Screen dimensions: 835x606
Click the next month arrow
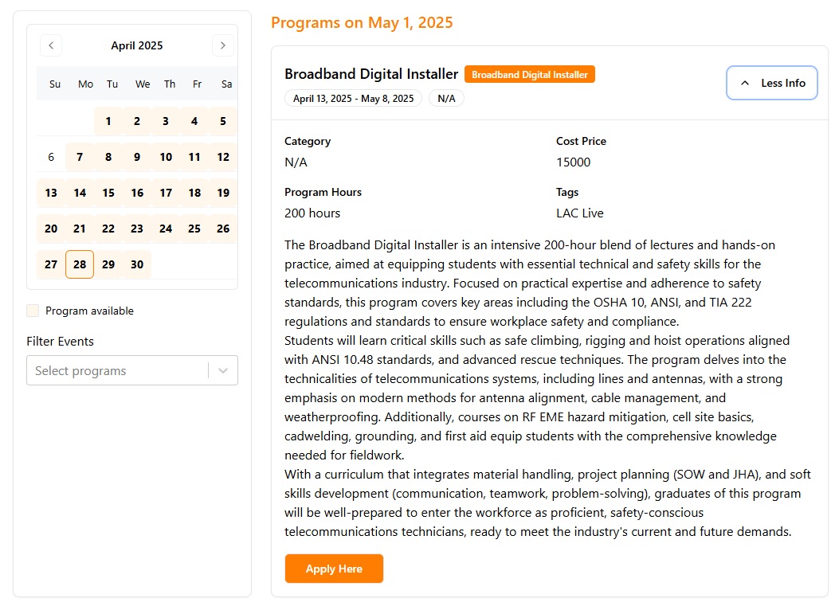click(223, 45)
